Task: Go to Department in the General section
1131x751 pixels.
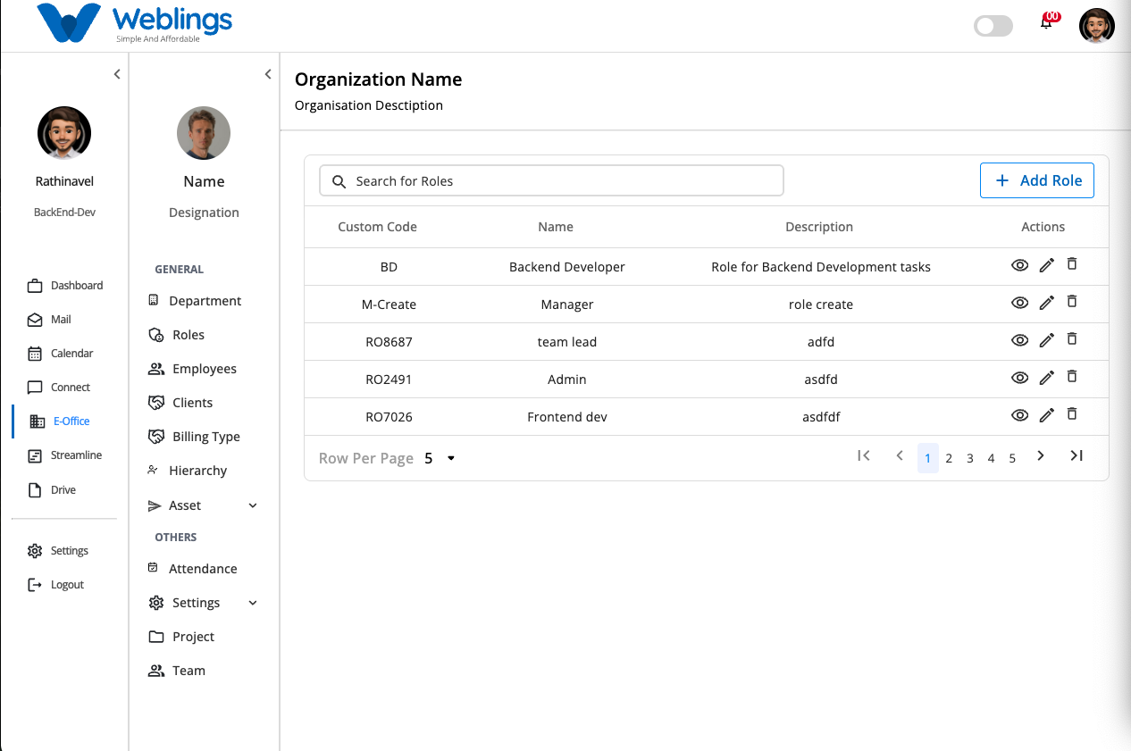Action: click(195, 301)
